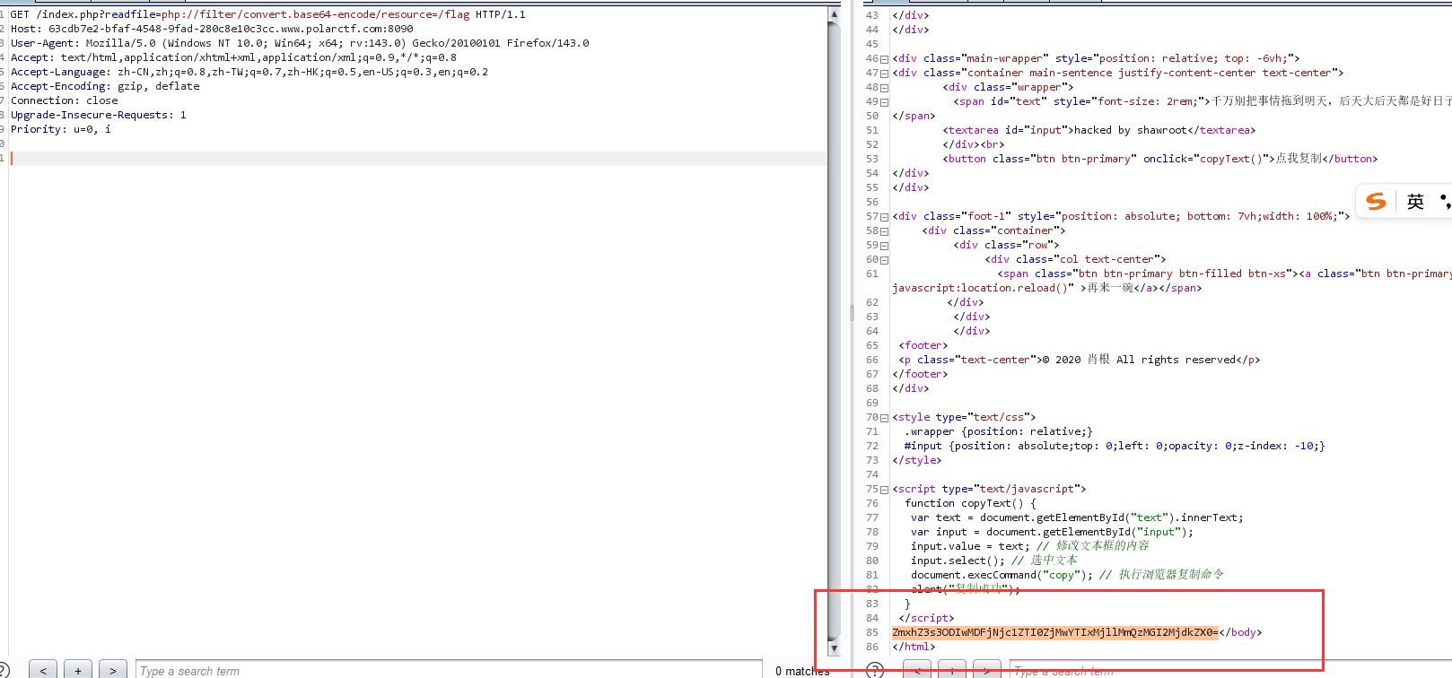Image resolution: width=1452 pixels, height=678 pixels.
Task: Click the Accept-Encoding: gzip, deflate line
Action: tap(105, 86)
